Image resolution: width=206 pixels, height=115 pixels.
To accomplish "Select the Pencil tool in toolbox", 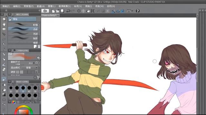I will pyautogui.click(x=4, y=59).
